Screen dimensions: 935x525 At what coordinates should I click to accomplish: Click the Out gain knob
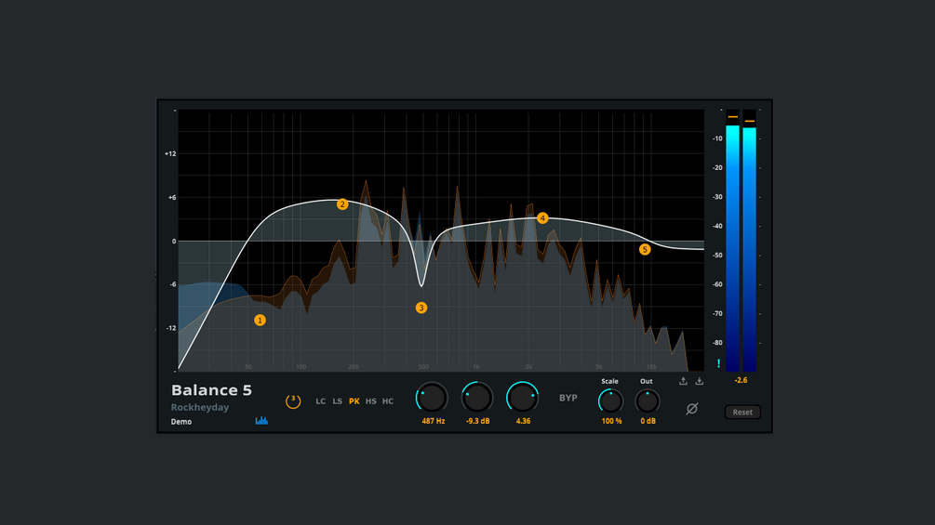pos(648,401)
